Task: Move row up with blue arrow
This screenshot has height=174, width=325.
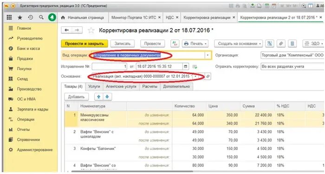Action: tap(98, 97)
